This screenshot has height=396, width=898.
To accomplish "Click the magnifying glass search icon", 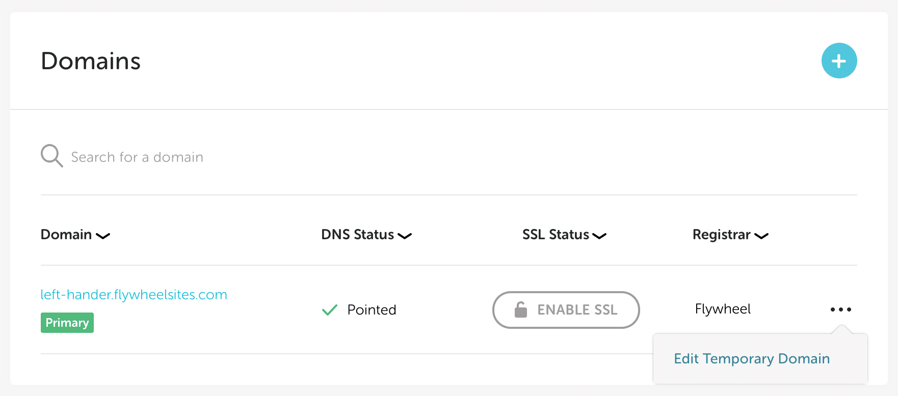I will pyautogui.click(x=51, y=156).
